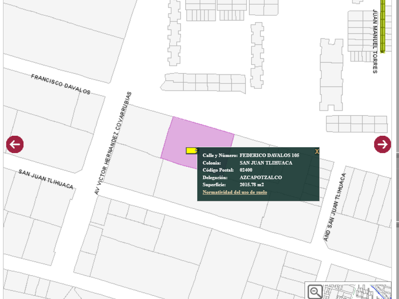Click postal code 02400 value

(246, 170)
